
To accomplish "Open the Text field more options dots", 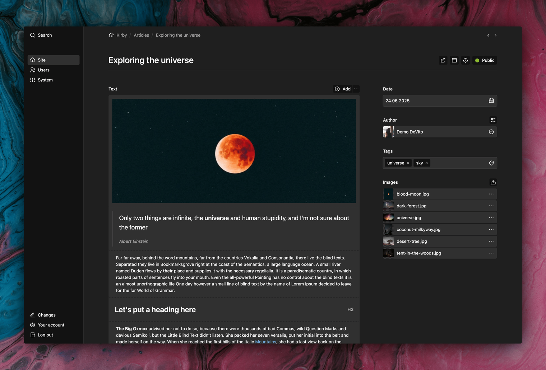I will [x=356, y=89].
